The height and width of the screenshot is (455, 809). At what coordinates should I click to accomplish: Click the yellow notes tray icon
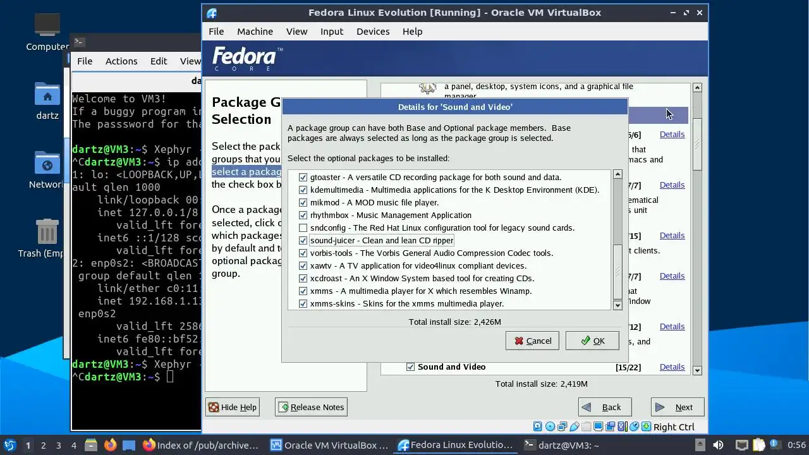tap(759, 445)
